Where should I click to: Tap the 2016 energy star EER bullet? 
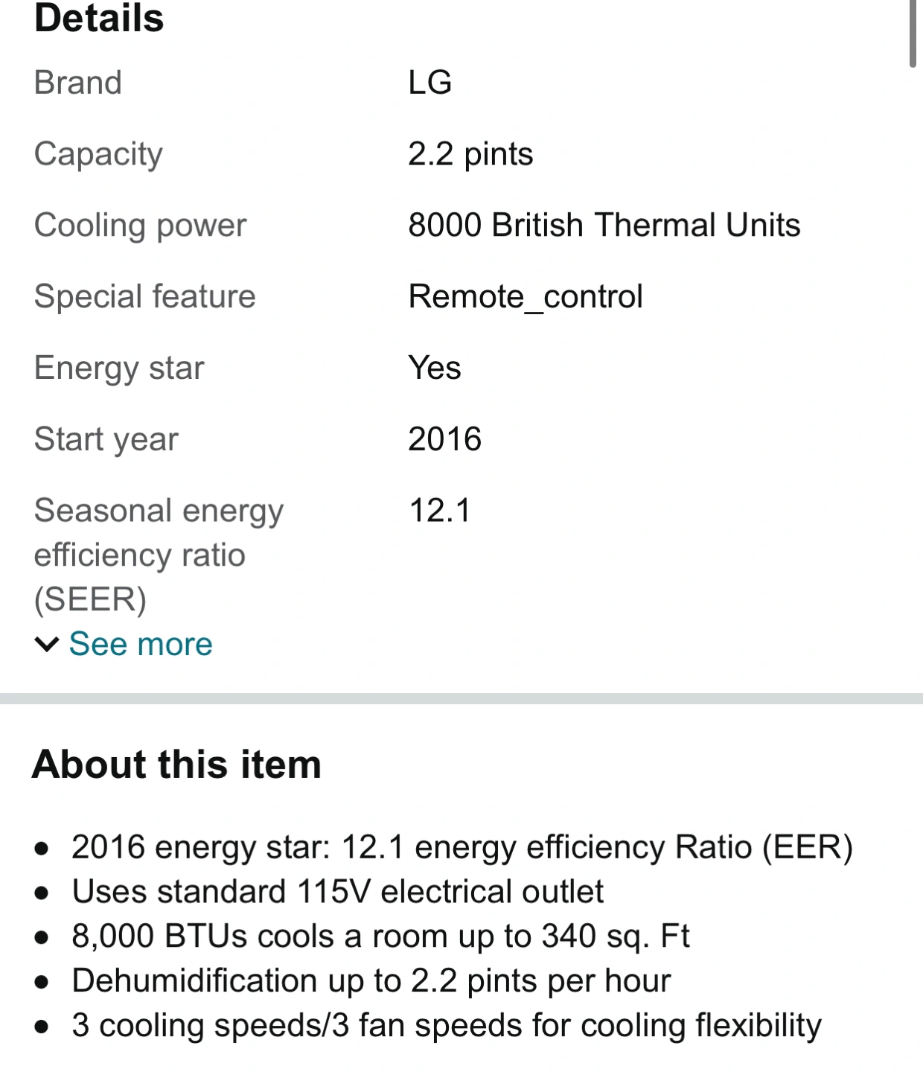(x=461, y=847)
